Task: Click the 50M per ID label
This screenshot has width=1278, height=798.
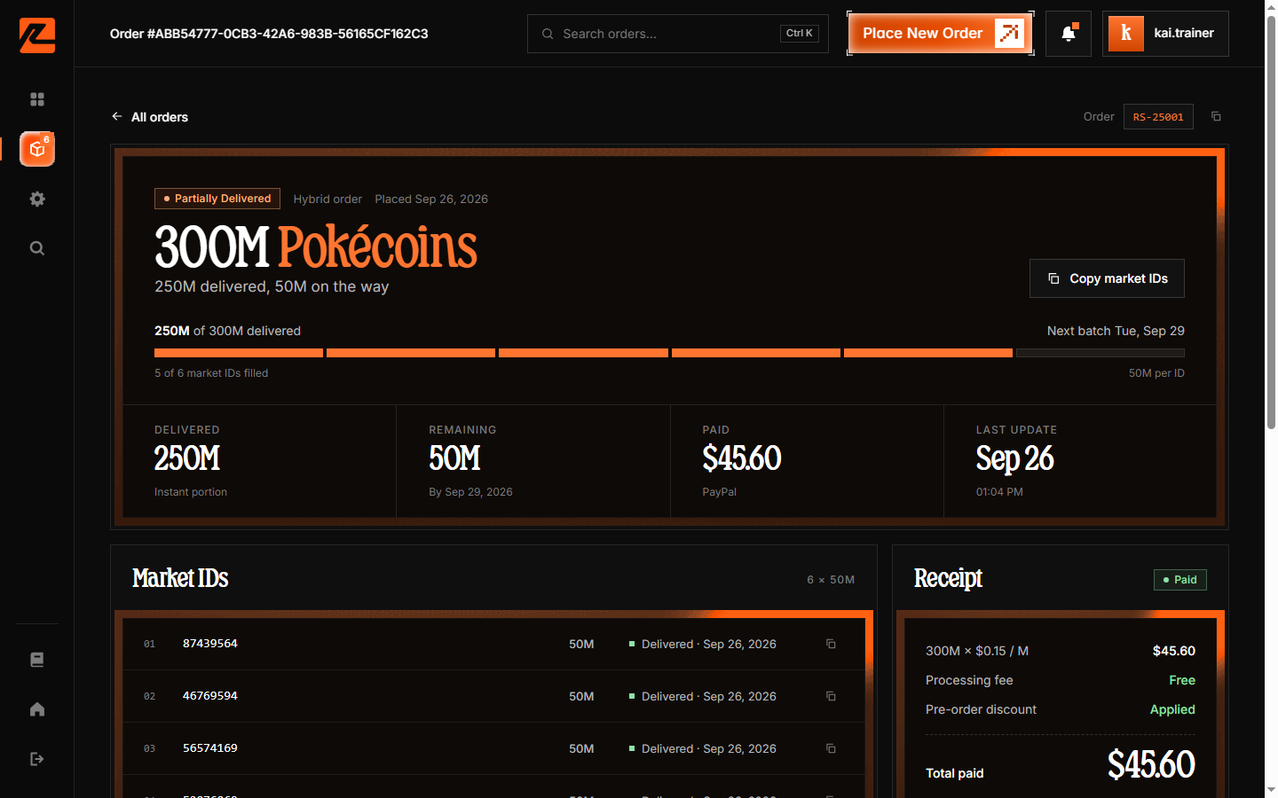Action: point(1156,373)
